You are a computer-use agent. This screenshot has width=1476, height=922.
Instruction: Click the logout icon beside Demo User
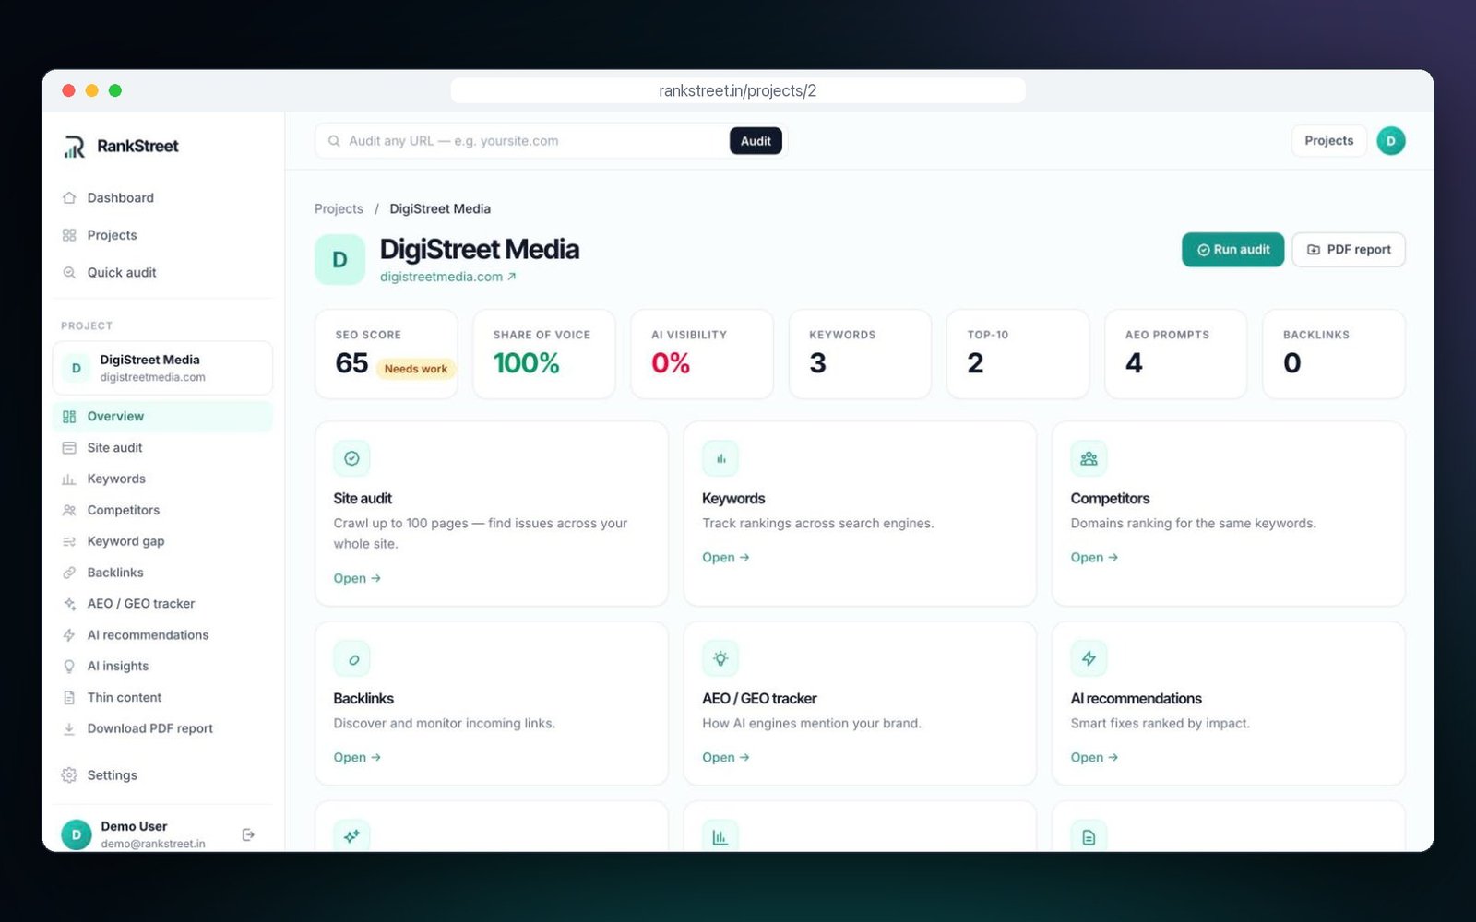pos(248,834)
